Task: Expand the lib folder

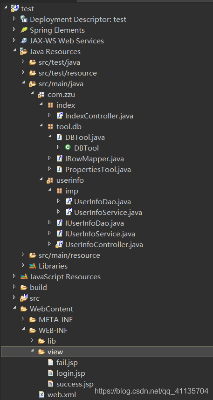Action: [x=32, y=341]
